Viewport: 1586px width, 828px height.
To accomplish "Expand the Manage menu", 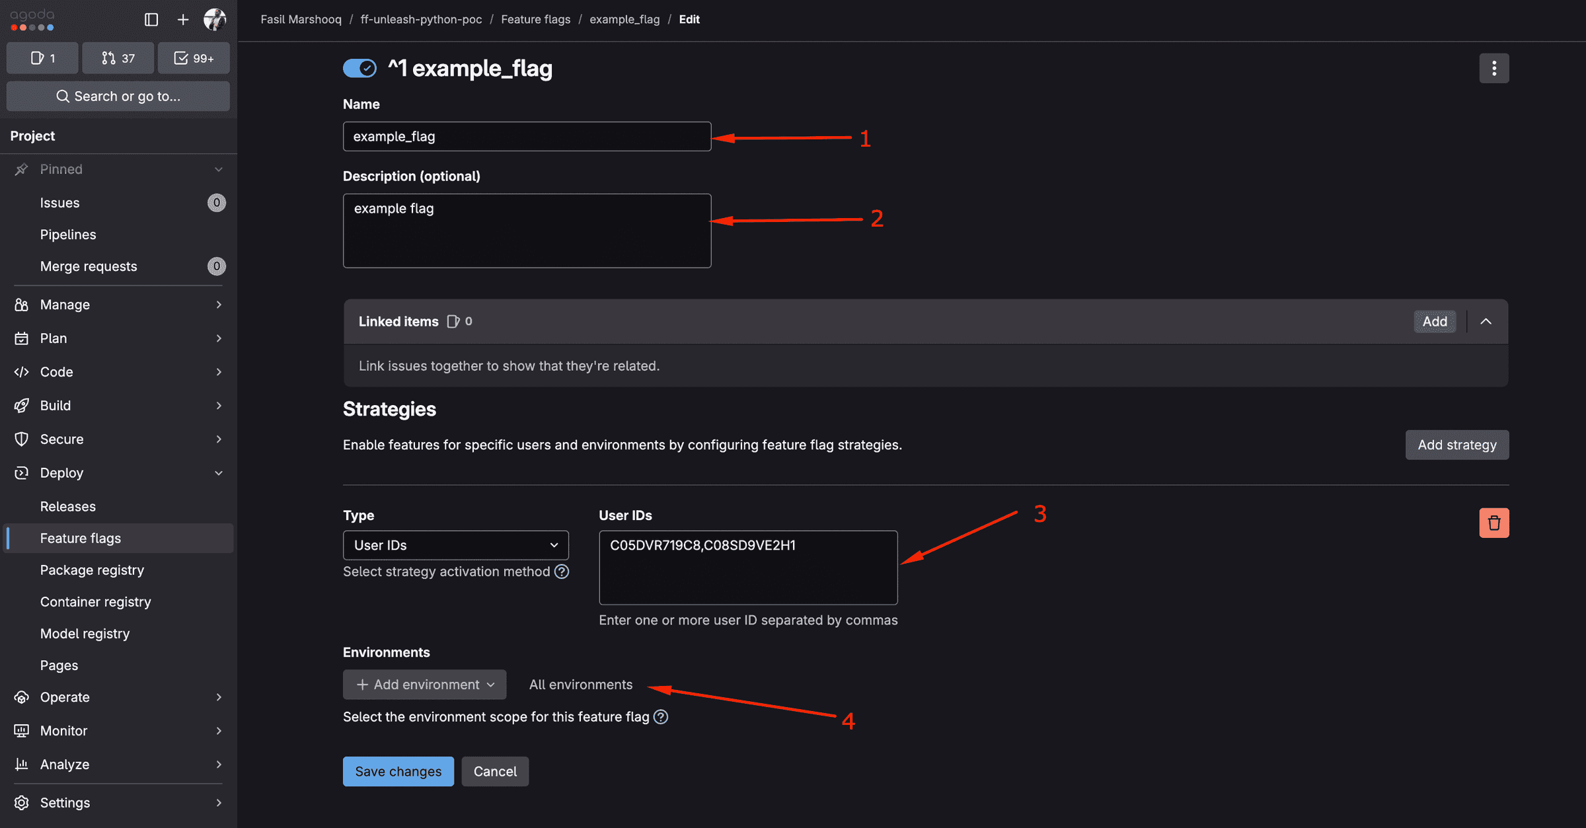I will click(118, 305).
